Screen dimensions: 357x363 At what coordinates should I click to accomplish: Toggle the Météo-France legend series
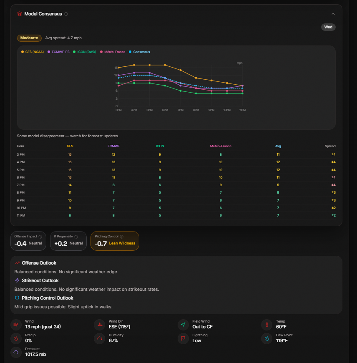pos(113,52)
